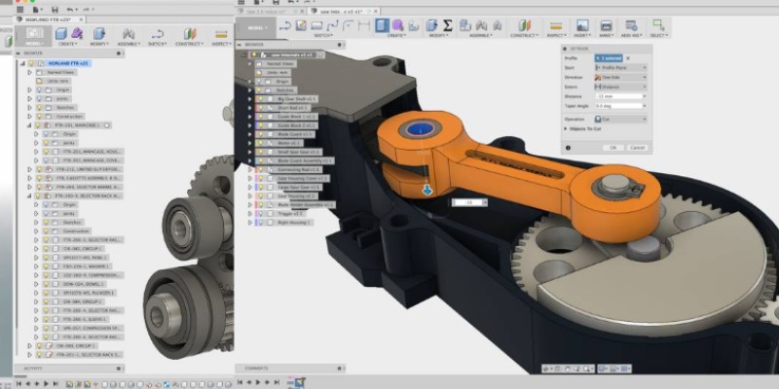Open the MODIFY menu in left window
Screen dimensions: 779x389
(100, 44)
